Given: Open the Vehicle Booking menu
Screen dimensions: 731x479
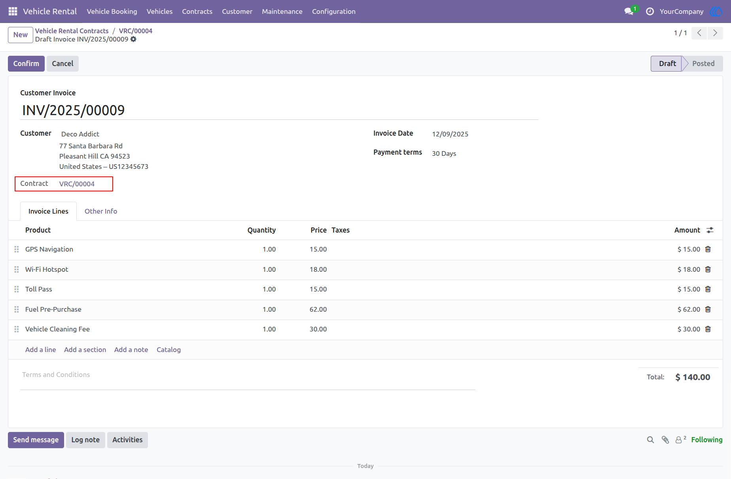Looking at the screenshot, I should tap(112, 11).
